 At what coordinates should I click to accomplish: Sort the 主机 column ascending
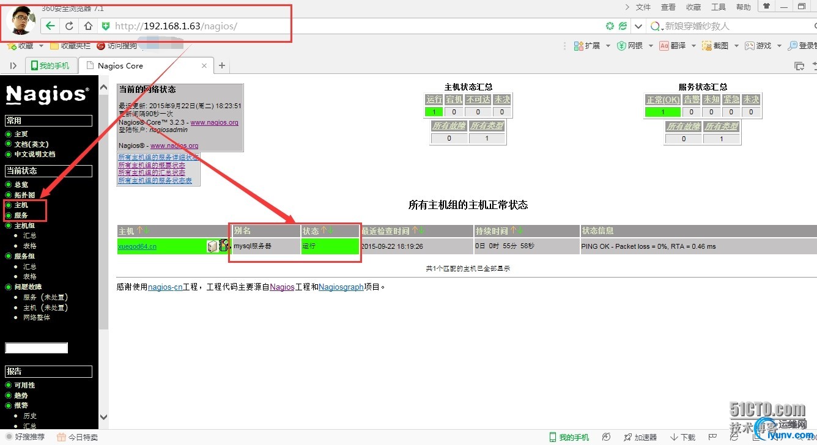pos(139,230)
